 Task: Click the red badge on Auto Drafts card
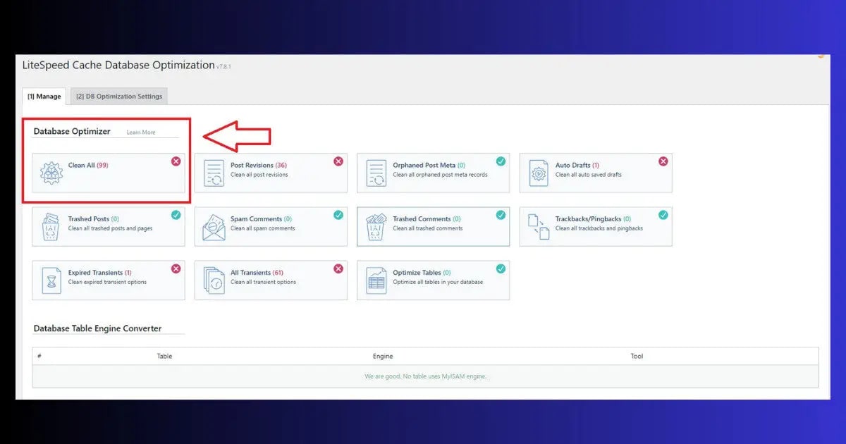point(663,161)
